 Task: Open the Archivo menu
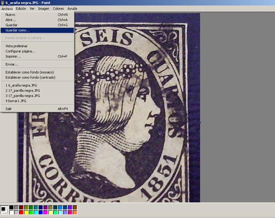(x=7, y=8)
